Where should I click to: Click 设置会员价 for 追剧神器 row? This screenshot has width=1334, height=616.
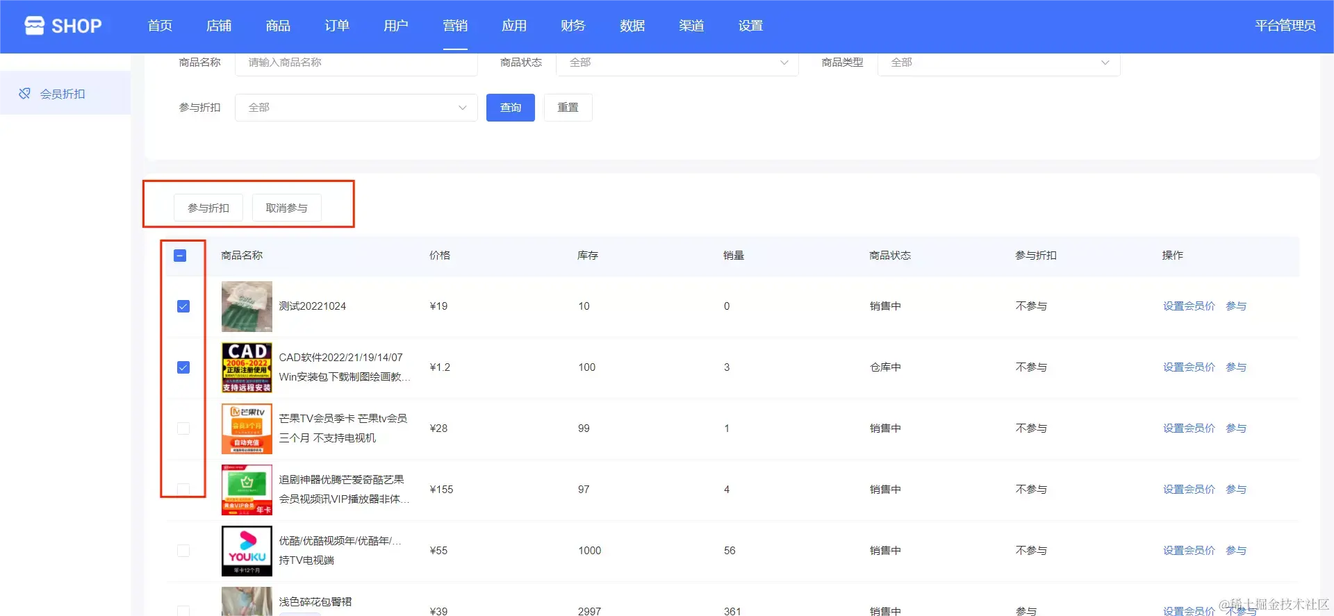(x=1189, y=490)
